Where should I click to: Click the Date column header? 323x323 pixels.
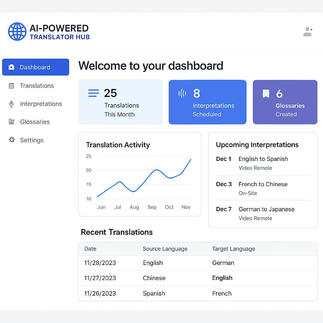(x=90, y=249)
